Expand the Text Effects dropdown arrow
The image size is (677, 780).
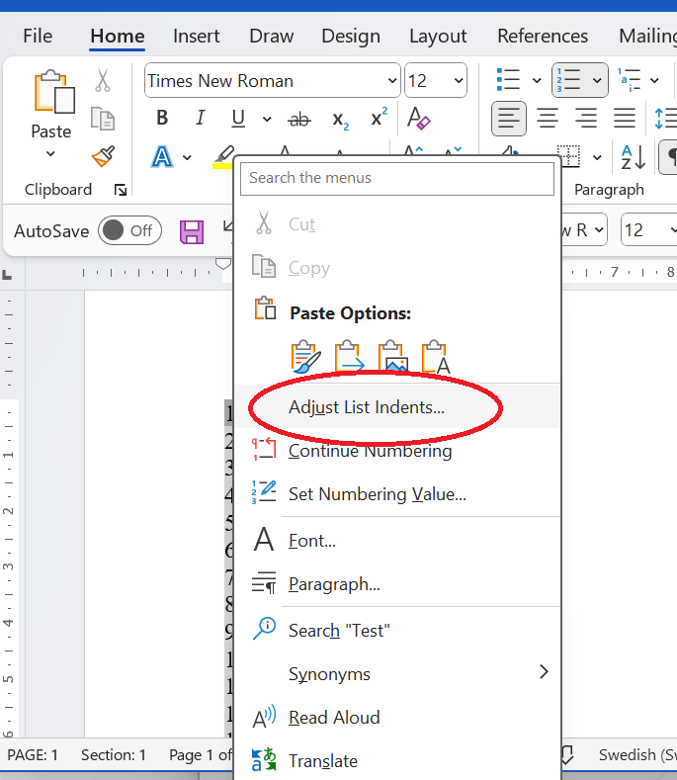pyautogui.click(x=187, y=158)
